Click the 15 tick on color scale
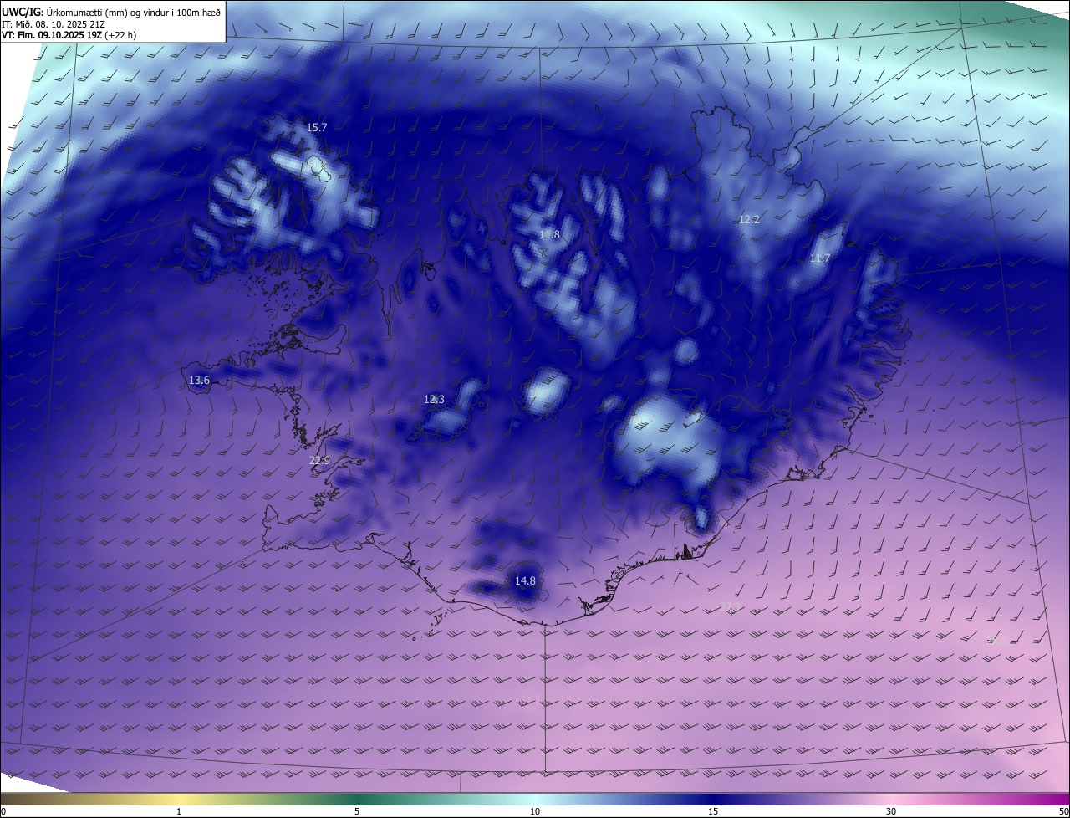This screenshot has height=818, width=1070. 713,811
